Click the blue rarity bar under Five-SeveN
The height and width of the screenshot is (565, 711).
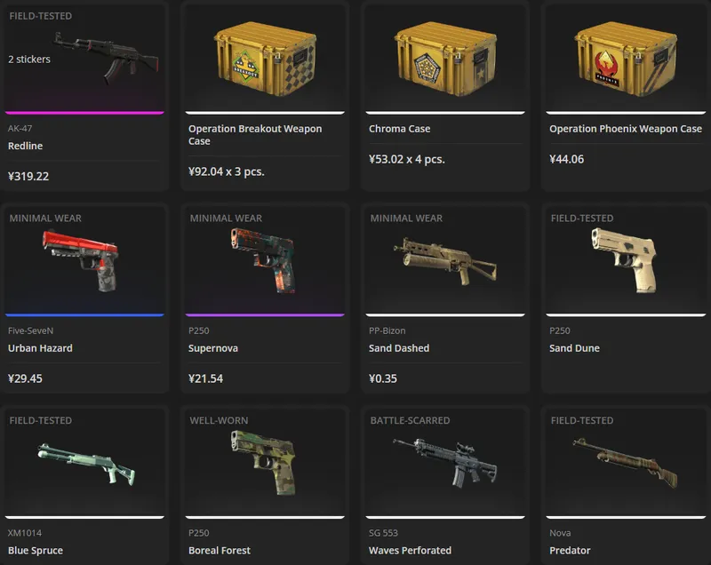coord(84,314)
